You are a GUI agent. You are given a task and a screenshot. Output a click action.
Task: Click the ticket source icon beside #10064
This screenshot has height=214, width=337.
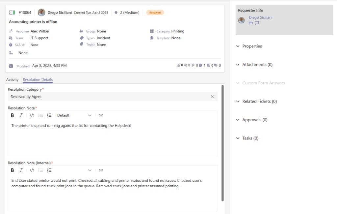click(x=12, y=13)
